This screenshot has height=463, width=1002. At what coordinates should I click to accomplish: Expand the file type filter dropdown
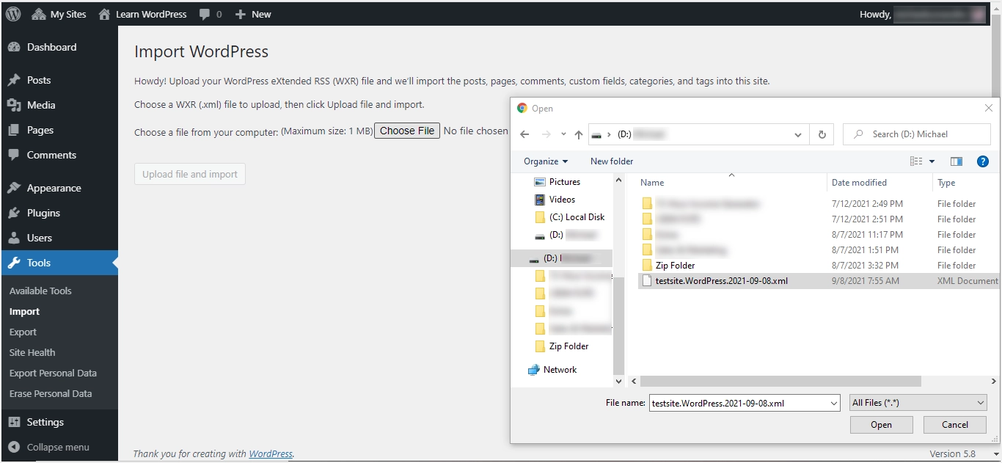tap(918, 403)
